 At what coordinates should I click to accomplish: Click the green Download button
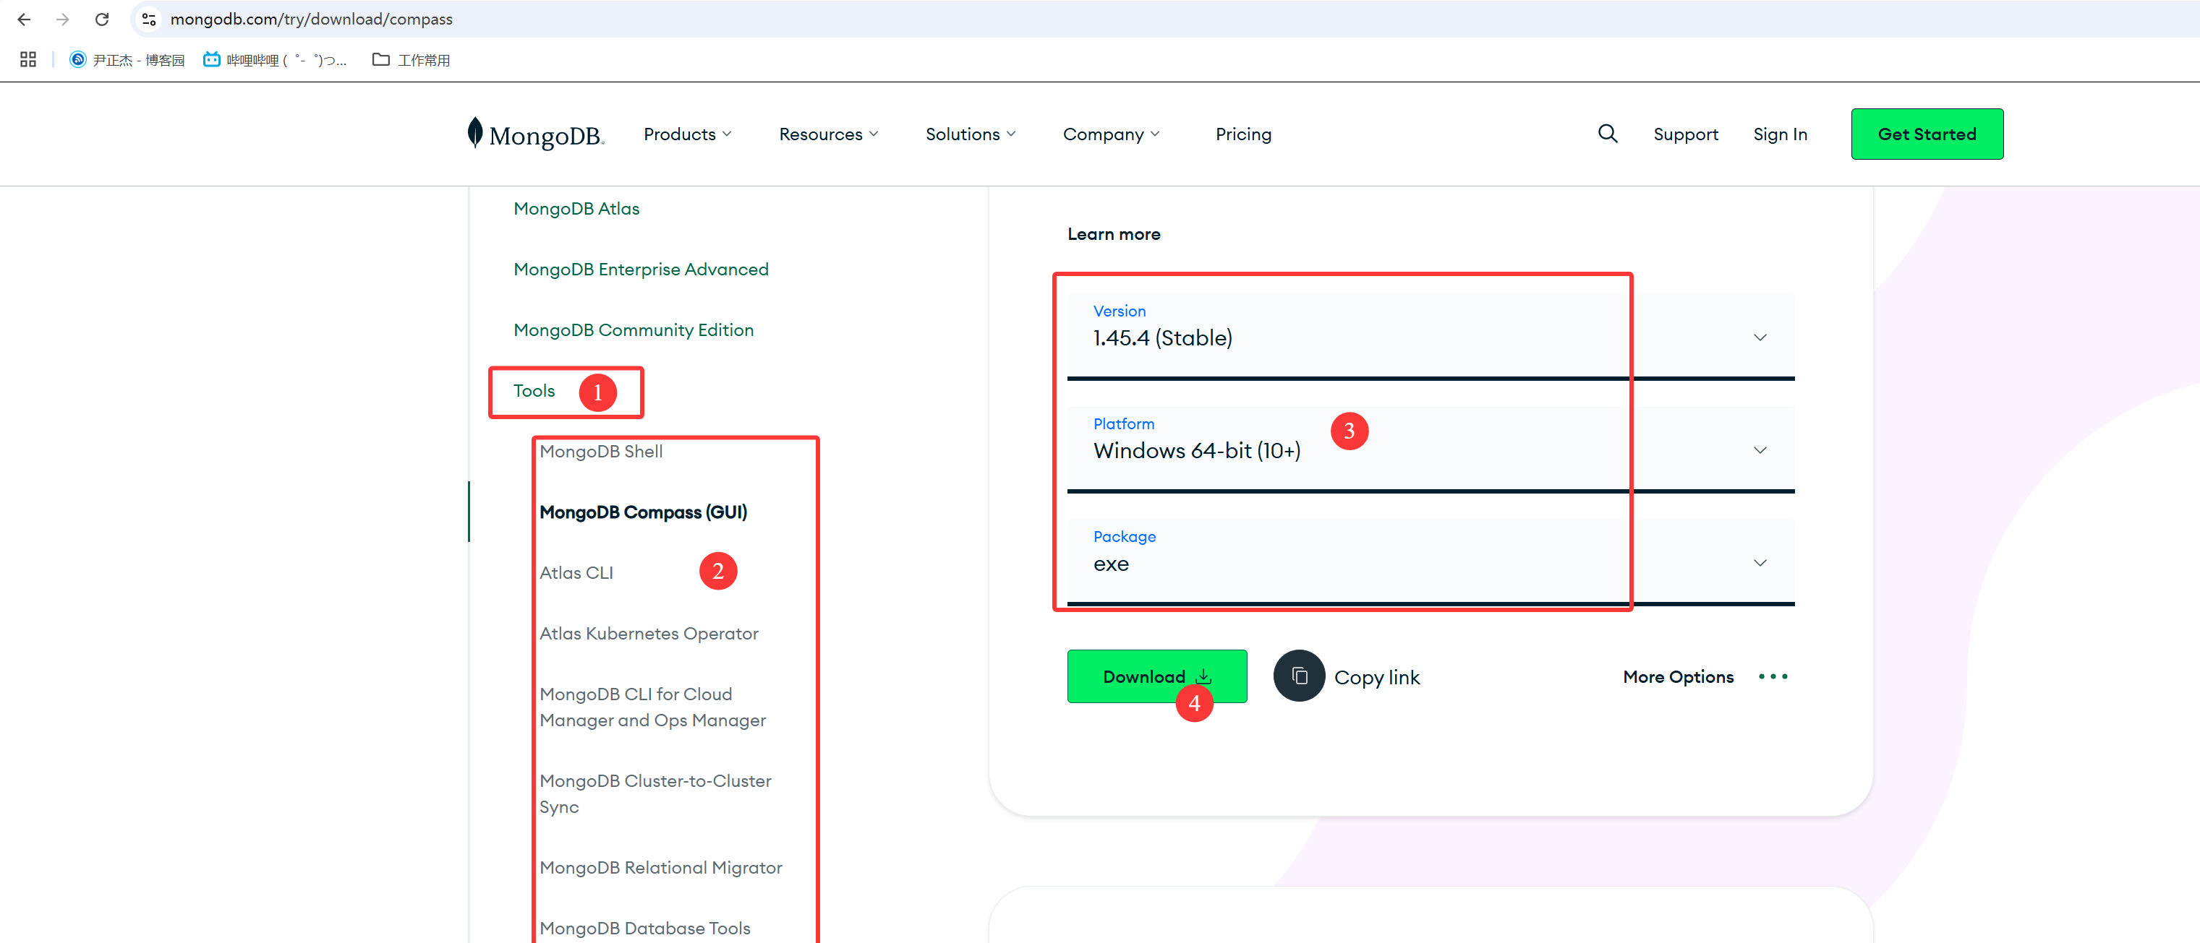click(1156, 676)
